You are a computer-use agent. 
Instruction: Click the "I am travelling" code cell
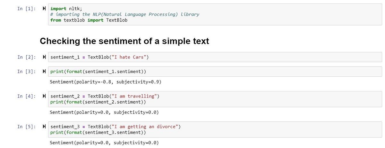click(x=215, y=99)
